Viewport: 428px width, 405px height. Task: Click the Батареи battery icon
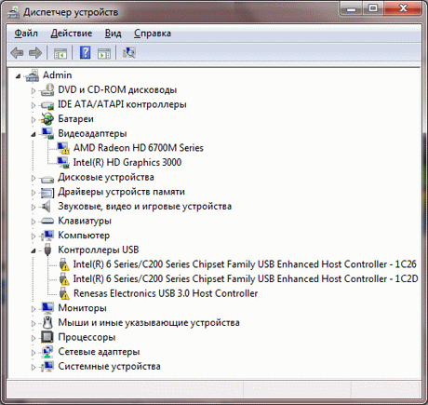47,119
